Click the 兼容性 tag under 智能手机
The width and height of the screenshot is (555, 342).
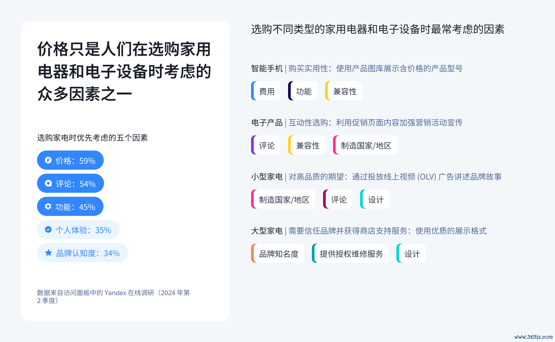(344, 91)
